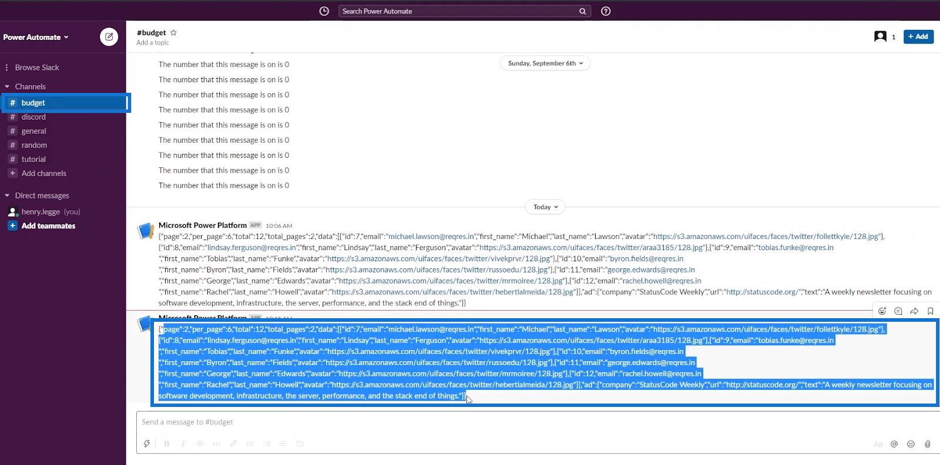Click the + Add button

click(x=918, y=36)
